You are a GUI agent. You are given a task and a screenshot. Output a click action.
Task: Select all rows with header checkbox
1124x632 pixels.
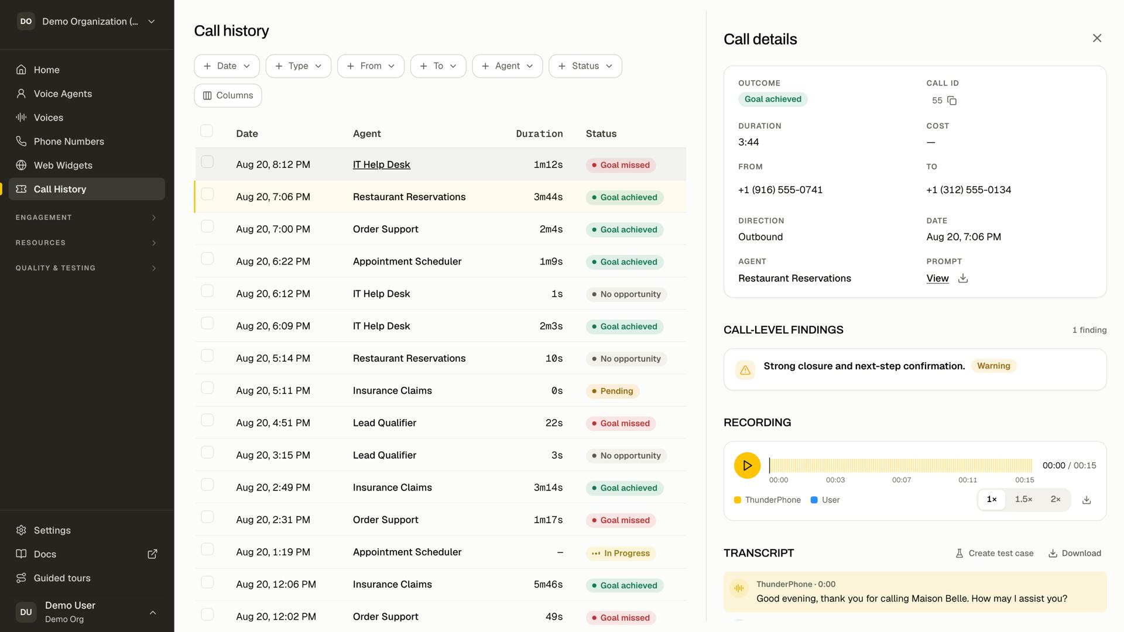tap(207, 131)
